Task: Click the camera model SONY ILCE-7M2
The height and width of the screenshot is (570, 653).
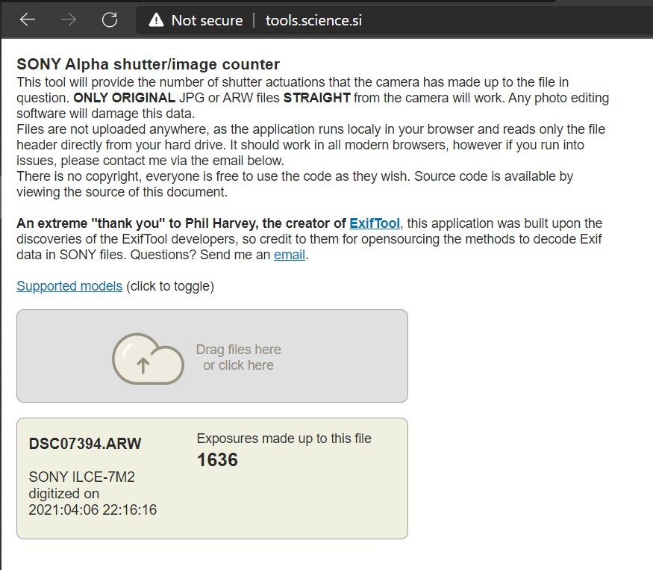Action: click(x=81, y=477)
